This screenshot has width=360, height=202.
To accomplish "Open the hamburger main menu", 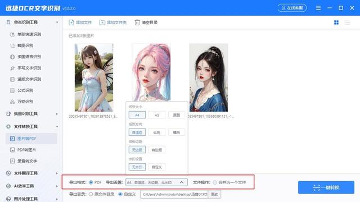I will [318, 8].
